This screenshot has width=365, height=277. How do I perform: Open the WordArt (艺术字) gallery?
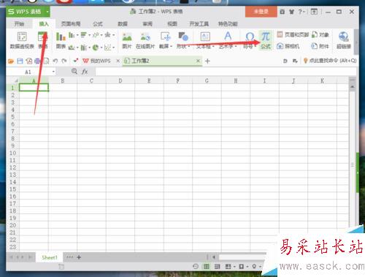point(228,40)
